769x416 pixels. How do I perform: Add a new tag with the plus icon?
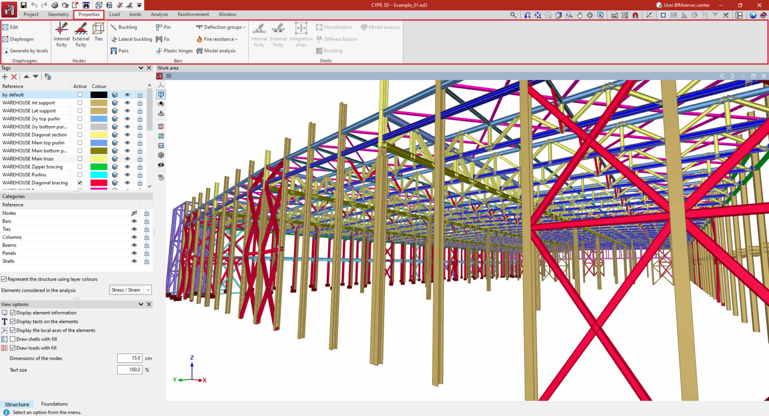point(4,76)
